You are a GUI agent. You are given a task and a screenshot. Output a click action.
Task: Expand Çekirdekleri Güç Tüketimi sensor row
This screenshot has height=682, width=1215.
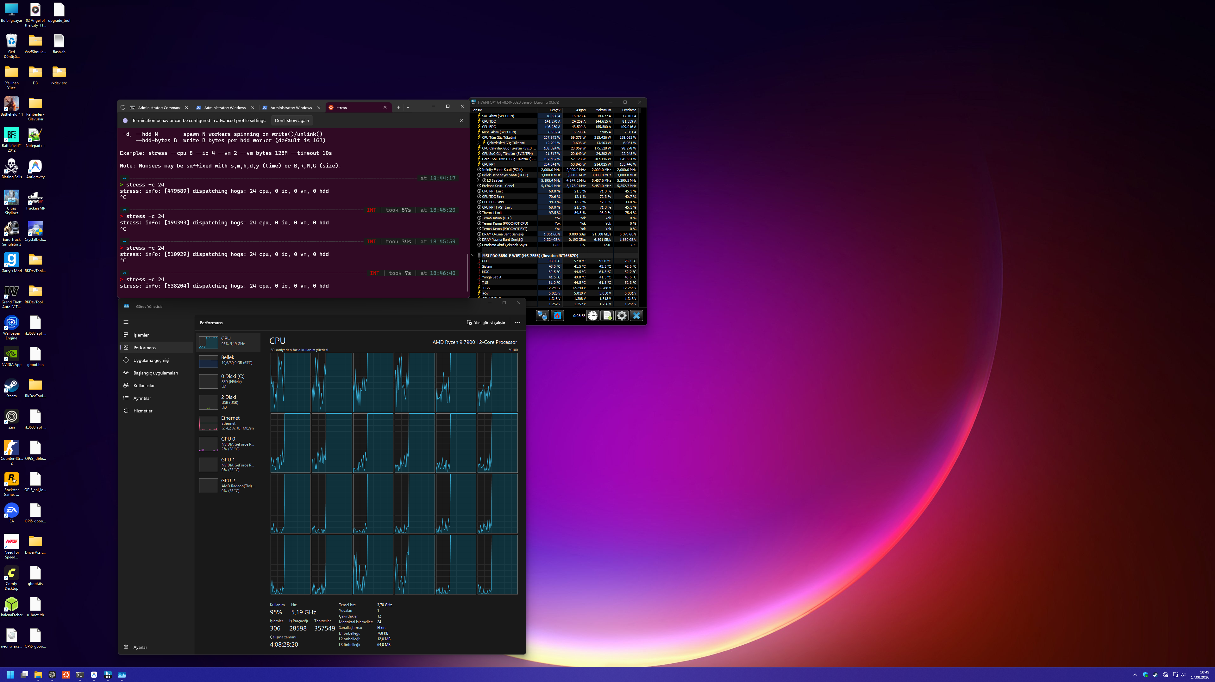pos(478,143)
